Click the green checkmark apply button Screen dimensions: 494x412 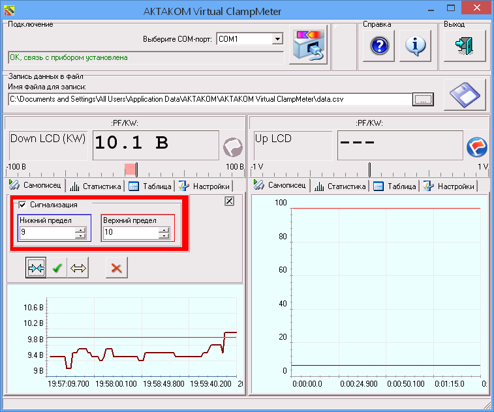coord(57,268)
